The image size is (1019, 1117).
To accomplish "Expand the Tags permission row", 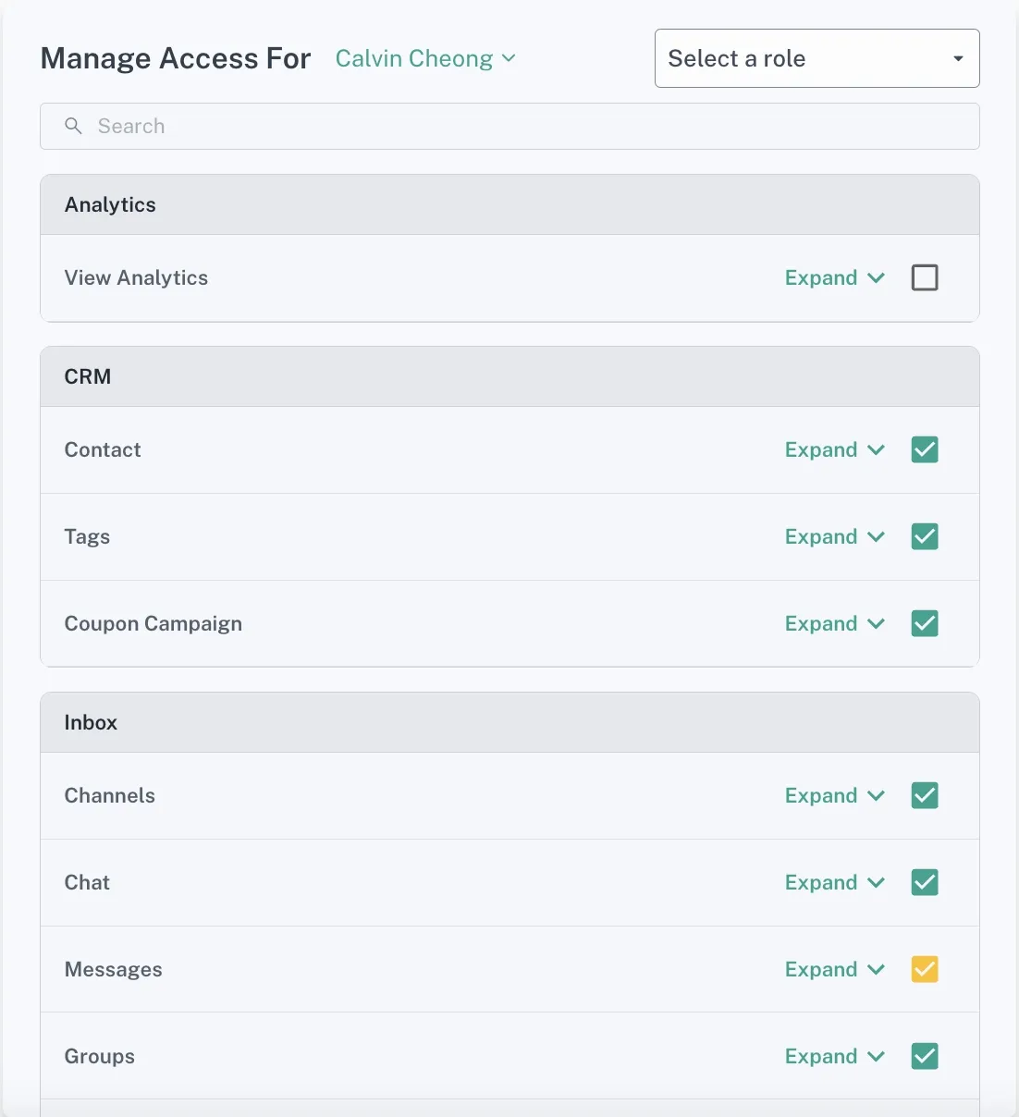I will point(821,536).
